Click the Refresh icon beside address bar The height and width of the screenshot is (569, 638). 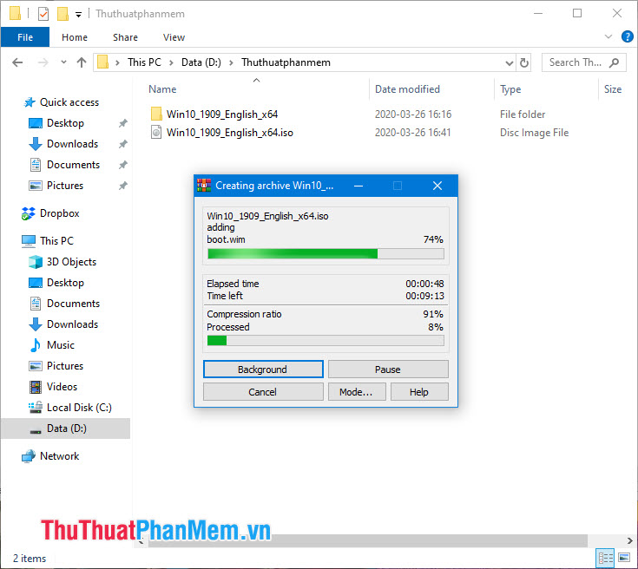click(x=524, y=62)
